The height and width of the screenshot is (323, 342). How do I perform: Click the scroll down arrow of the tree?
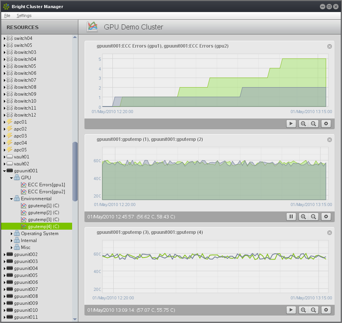coord(75,319)
